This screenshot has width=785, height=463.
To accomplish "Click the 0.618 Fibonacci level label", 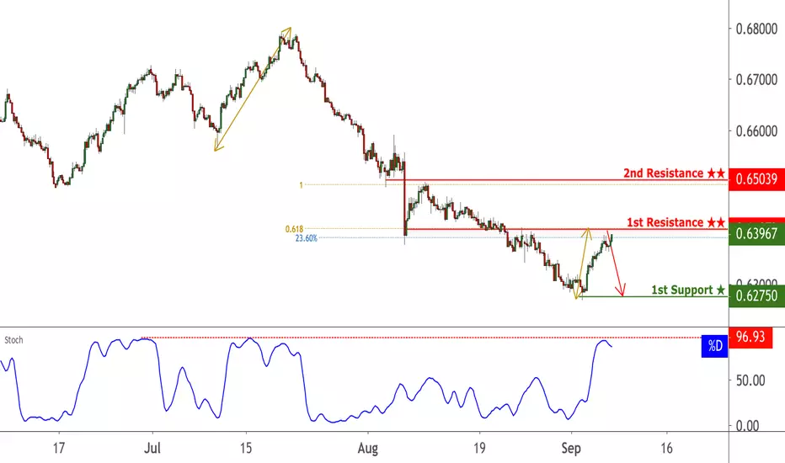I will pyautogui.click(x=294, y=229).
